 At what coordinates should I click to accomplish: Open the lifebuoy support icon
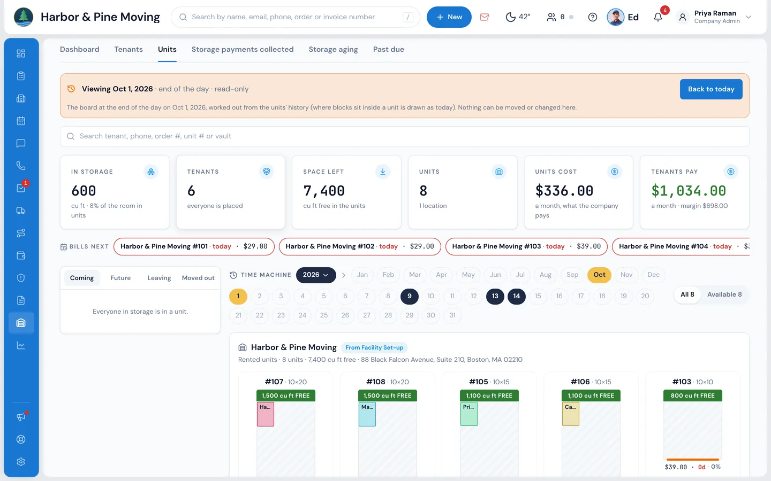[x=21, y=439]
